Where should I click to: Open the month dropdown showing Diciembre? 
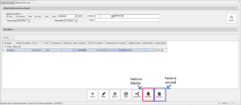pyautogui.click(x=76, y=16)
